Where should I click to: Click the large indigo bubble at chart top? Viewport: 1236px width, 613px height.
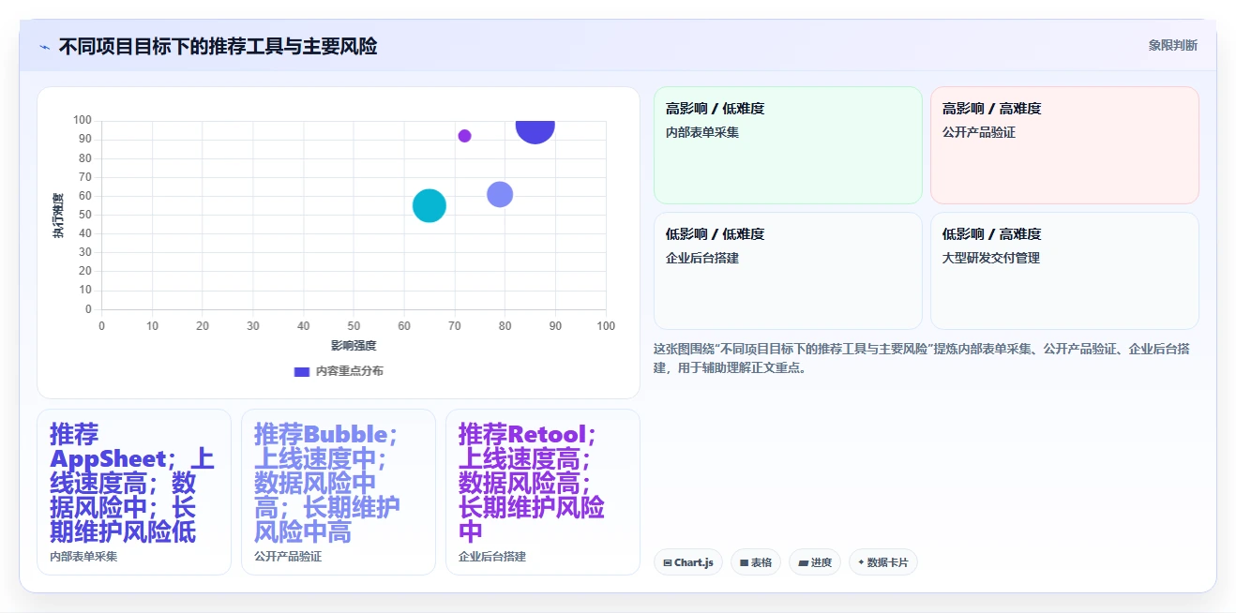pos(535,131)
